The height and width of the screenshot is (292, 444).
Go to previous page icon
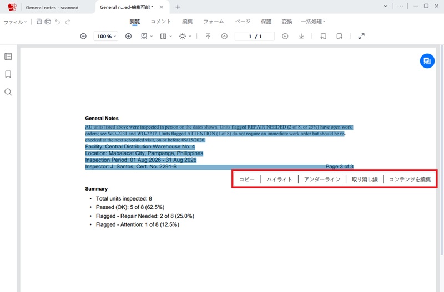tap(224, 36)
